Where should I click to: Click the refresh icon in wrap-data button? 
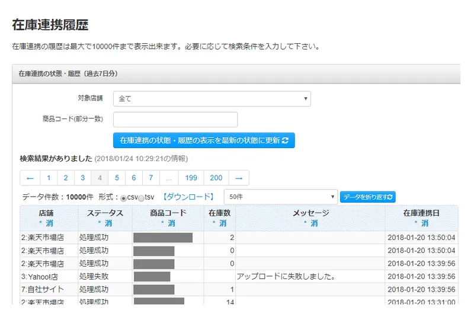(x=390, y=197)
